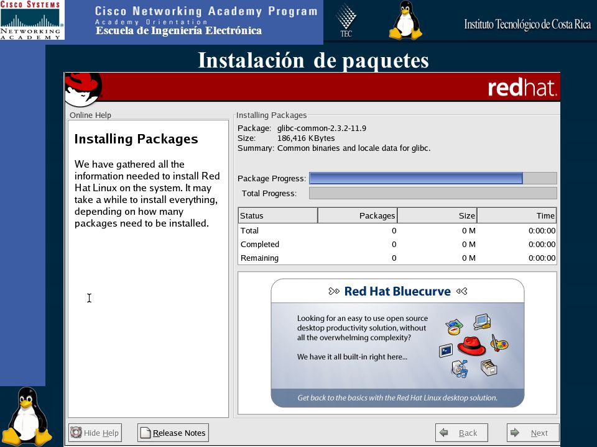Click the right arrow icon on Next
Screen dimensions: 597x447
point(515,432)
